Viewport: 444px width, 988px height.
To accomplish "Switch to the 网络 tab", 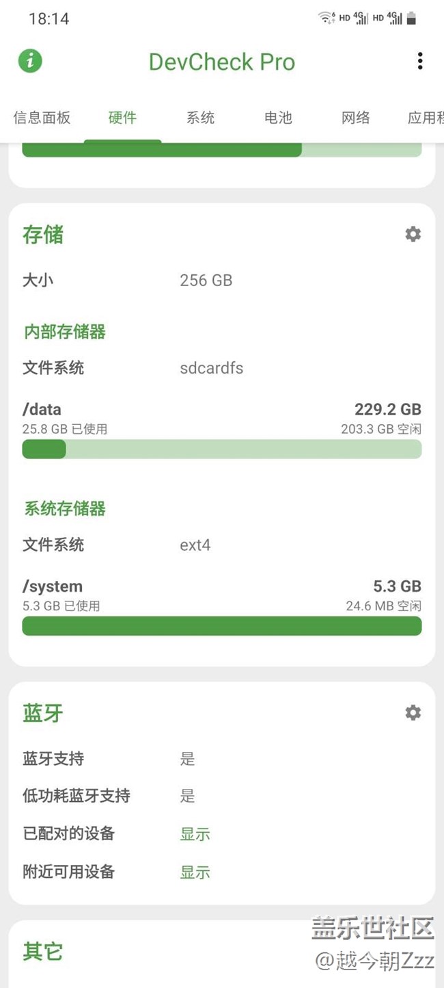I will pos(355,118).
